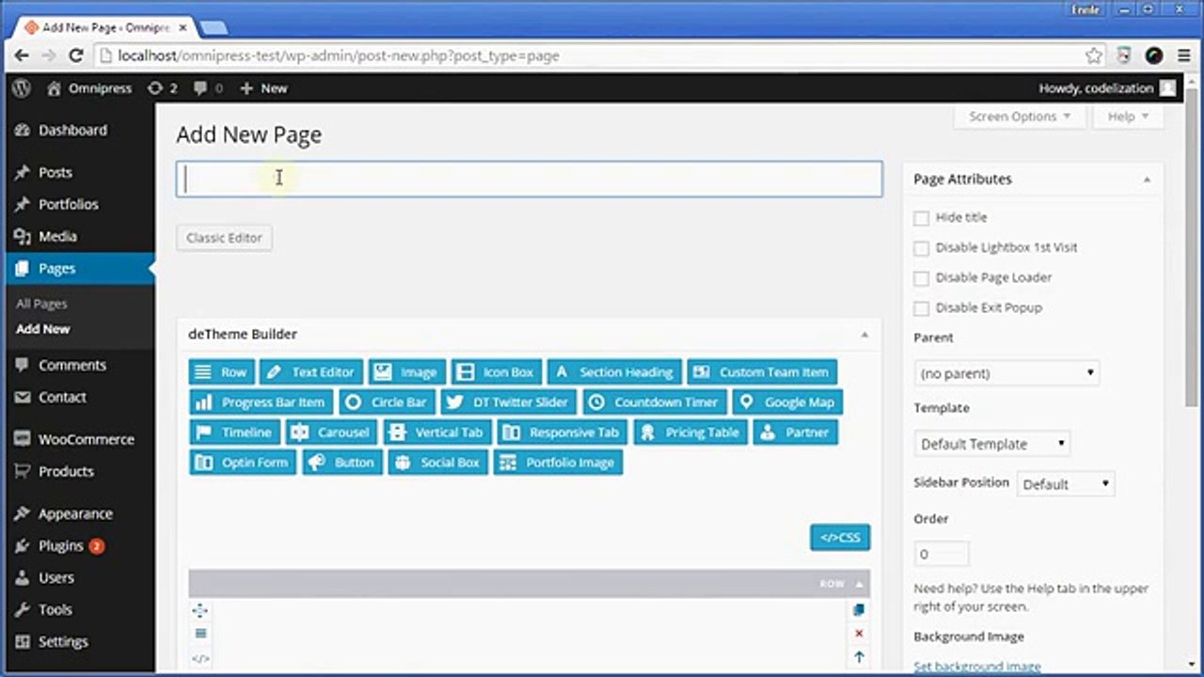The height and width of the screenshot is (677, 1204).
Task: Add a Vertical Tab element
Action: coord(437,433)
